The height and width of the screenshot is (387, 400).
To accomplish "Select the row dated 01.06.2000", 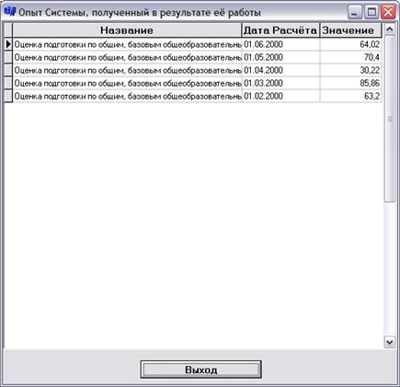I will coord(197,44).
